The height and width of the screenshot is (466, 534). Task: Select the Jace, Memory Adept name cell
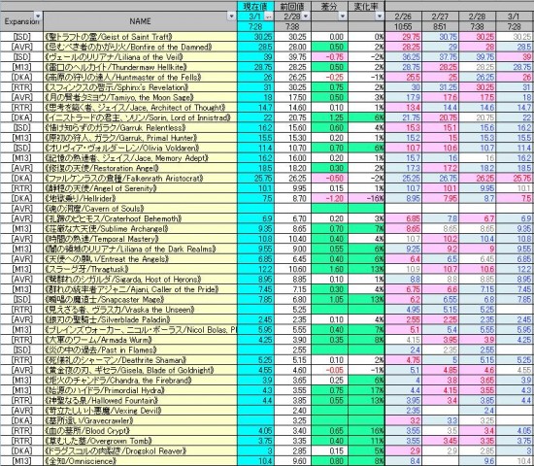(140, 158)
